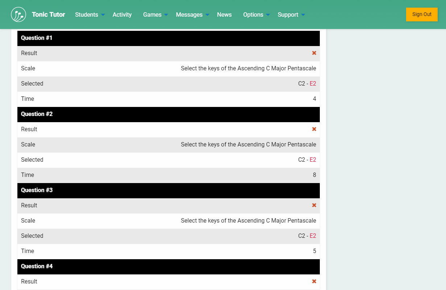Image resolution: width=446 pixels, height=290 pixels.
Task: Click the red X result icon in Question #4
Action: (314, 281)
